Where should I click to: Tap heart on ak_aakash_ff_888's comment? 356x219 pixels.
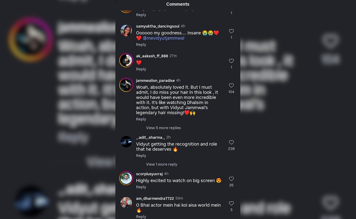[x=231, y=61]
